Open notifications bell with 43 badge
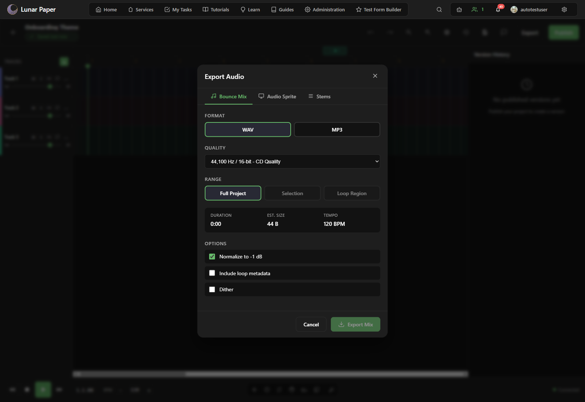 click(x=498, y=10)
